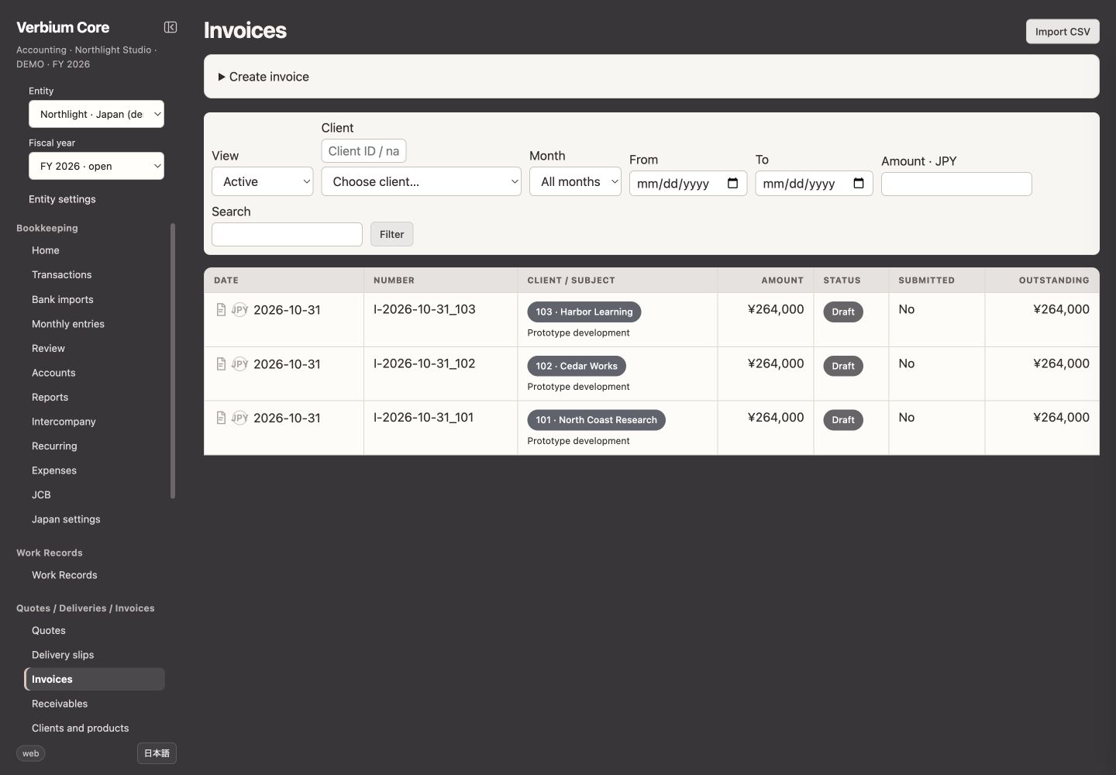1116x775 pixels.
Task: Click JPY currency badge on Cedar Works row
Action: pos(240,364)
